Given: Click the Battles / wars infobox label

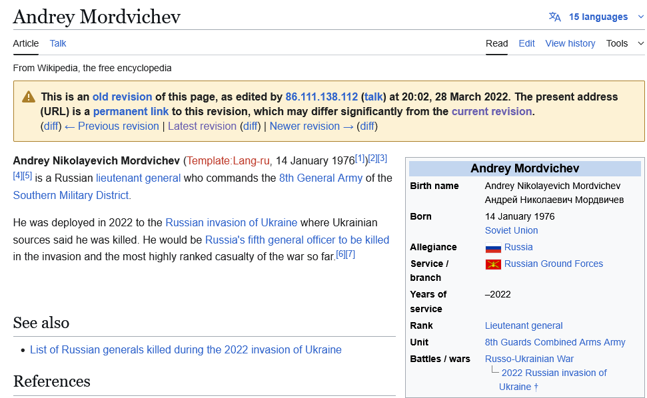Looking at the screenshot, I should [440, 359].
